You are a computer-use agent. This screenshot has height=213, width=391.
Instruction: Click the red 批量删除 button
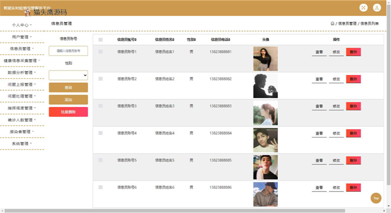(68, 112)
